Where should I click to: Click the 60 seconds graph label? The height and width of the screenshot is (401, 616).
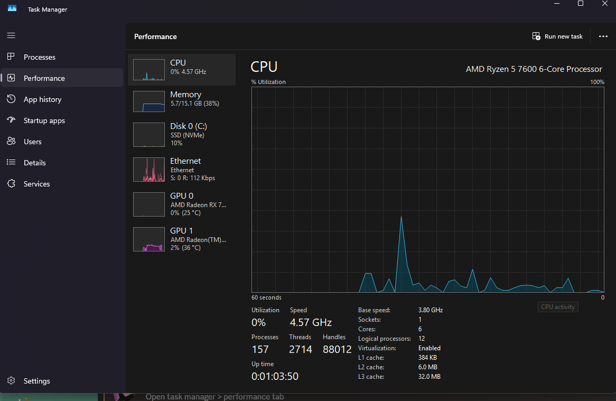click(x=266, y=297)
